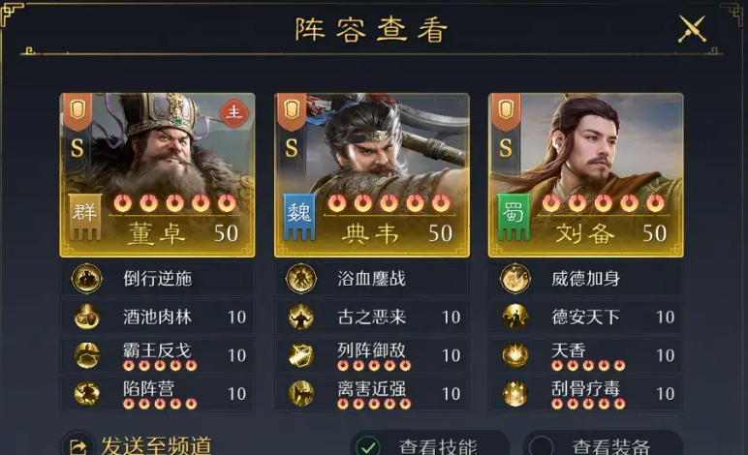This screenshot has height=455, width=748.
Task: Enable the 查看装备 option
Action: [x=541, y=447]
